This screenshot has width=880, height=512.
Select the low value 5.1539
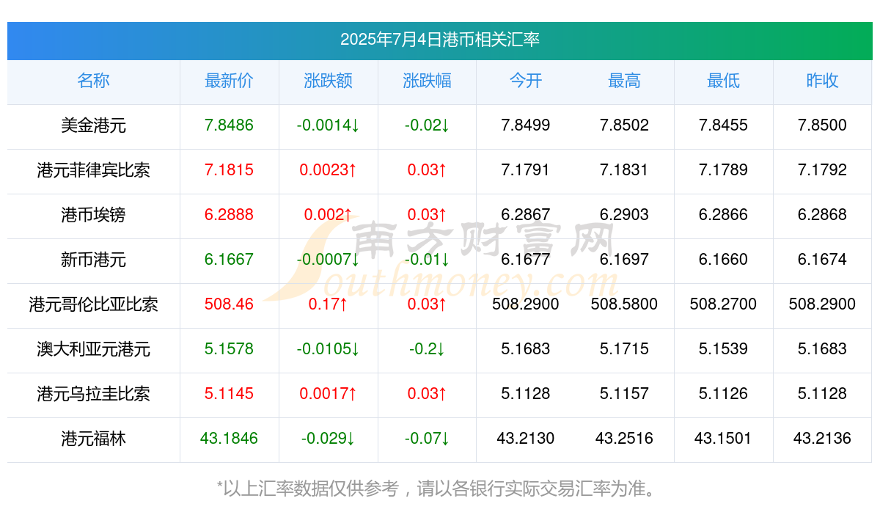[x=723, y=349]
